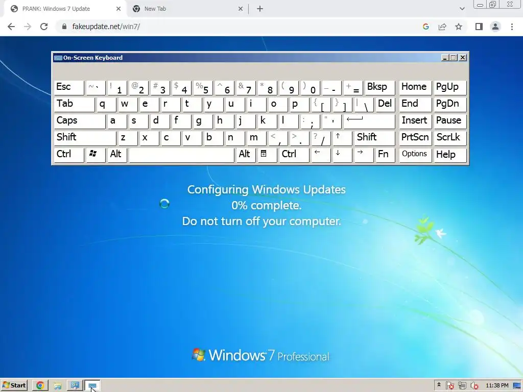Toggle the ScrLk key
The height and width of the screenshot is (392, 523).
coord(449,138)
